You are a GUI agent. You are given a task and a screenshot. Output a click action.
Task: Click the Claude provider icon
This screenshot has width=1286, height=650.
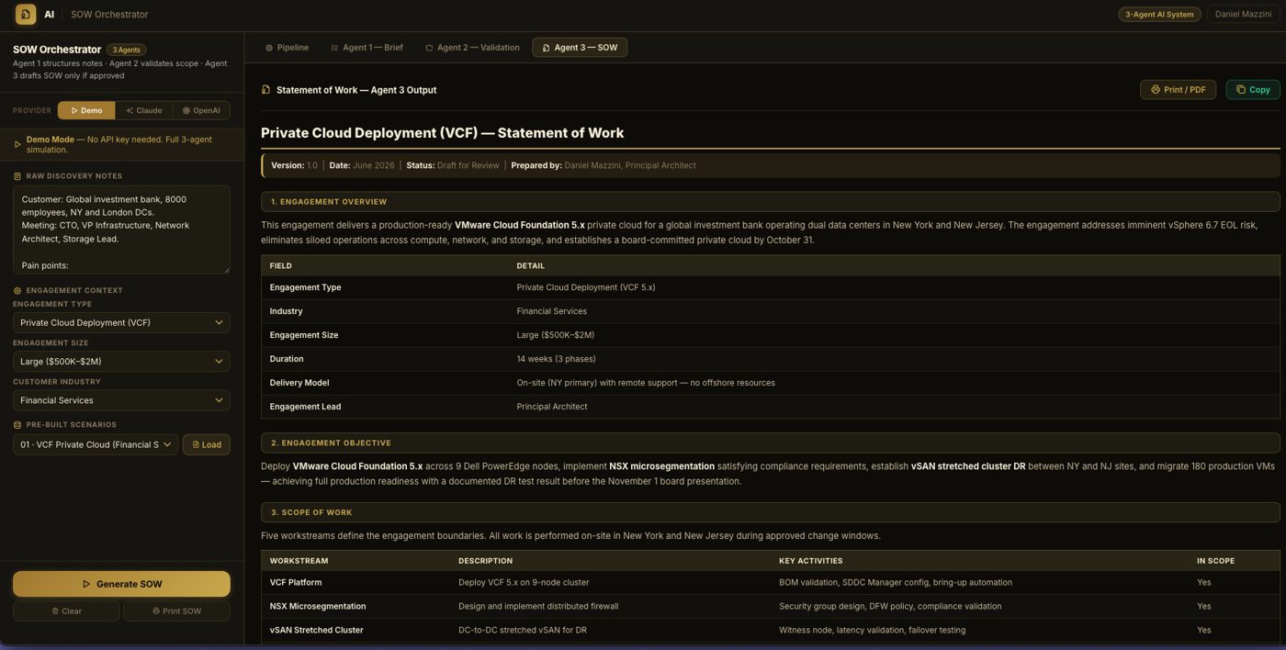point(130,110)
